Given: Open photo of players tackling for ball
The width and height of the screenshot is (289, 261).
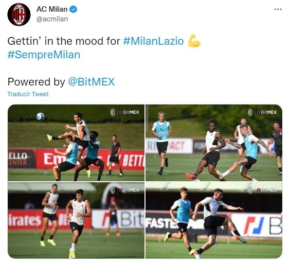Looking at the screenshot, I should [x=214, y=143].
